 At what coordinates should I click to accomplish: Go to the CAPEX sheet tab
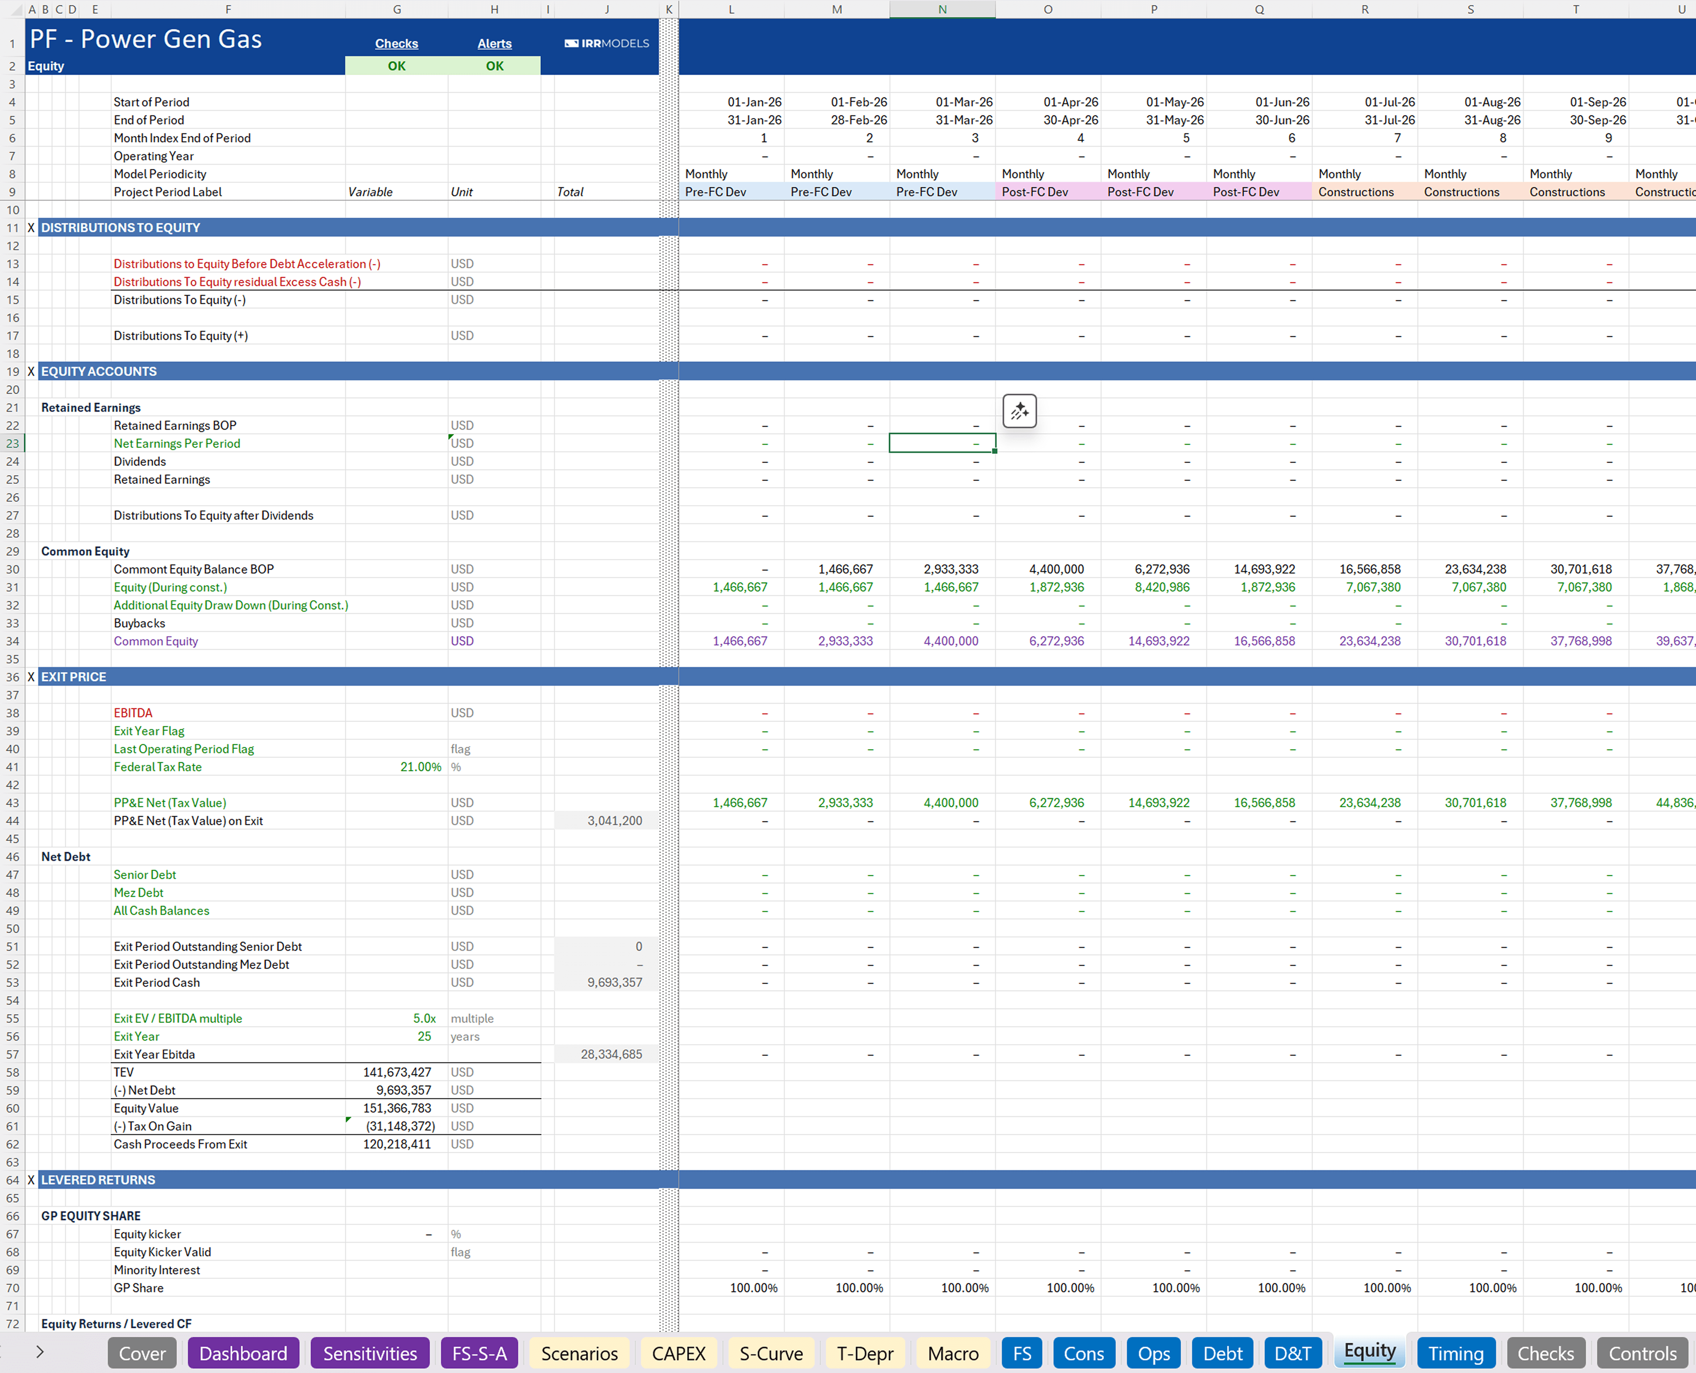pos(678,1353)
